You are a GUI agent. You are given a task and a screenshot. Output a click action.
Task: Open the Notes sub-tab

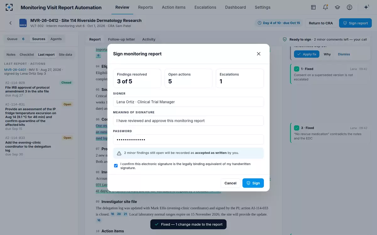[11, 55]
